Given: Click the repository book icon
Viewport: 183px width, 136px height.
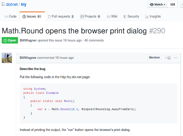Looking at the screenshot, I should pyautogui.click(x=3, y=4).
